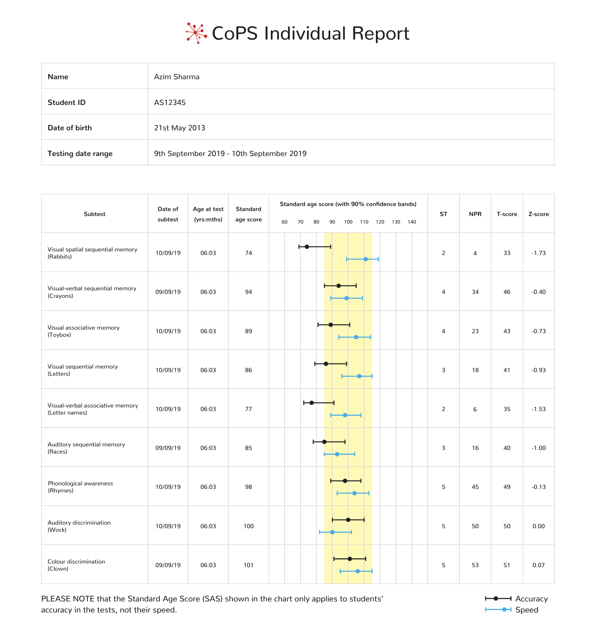Image resolution: width=596 pixels, height=640 pixels.
Task: Click the Visual associative memory (Toybox) label
Action: click(x=84, y=331)
